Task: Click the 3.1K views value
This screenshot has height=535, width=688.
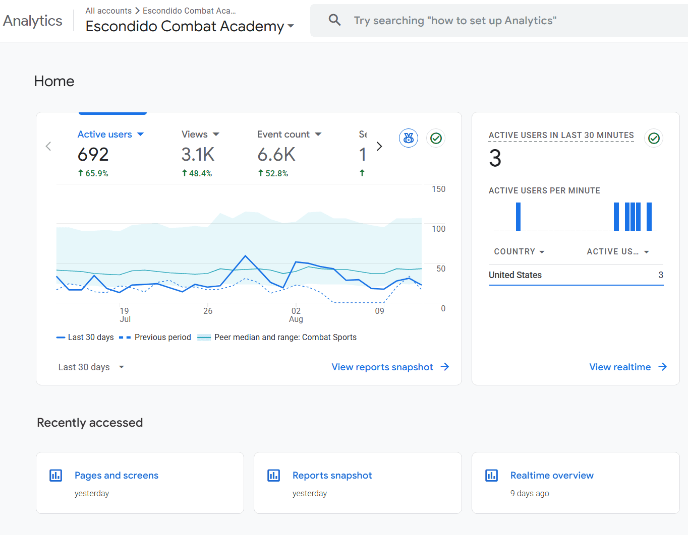Action: (198, 155)
